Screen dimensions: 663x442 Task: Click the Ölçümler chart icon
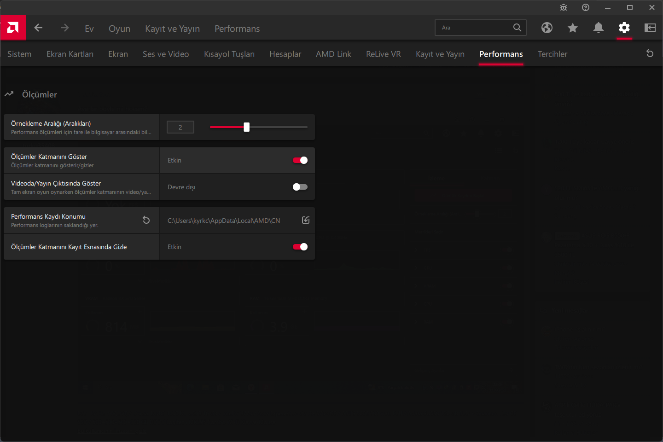coord(9,94)
